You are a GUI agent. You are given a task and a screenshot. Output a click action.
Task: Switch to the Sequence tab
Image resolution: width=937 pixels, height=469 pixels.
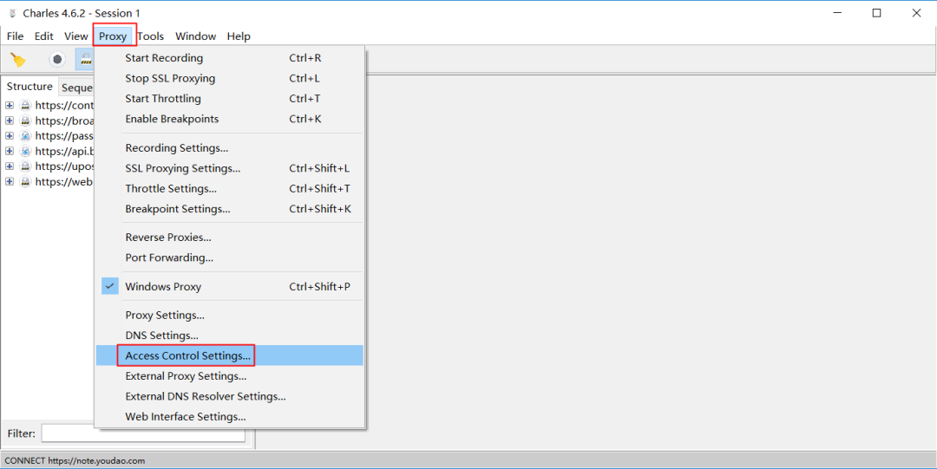(x=76, y=88)
